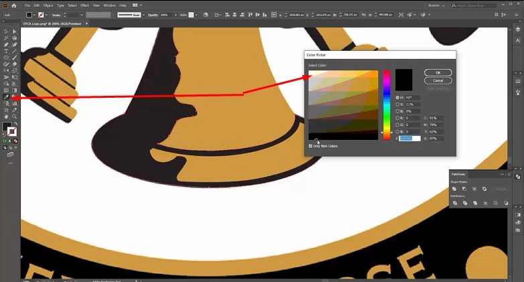
Task: Click Crop icon in Pathfinders row
Action: pos(485,203)
